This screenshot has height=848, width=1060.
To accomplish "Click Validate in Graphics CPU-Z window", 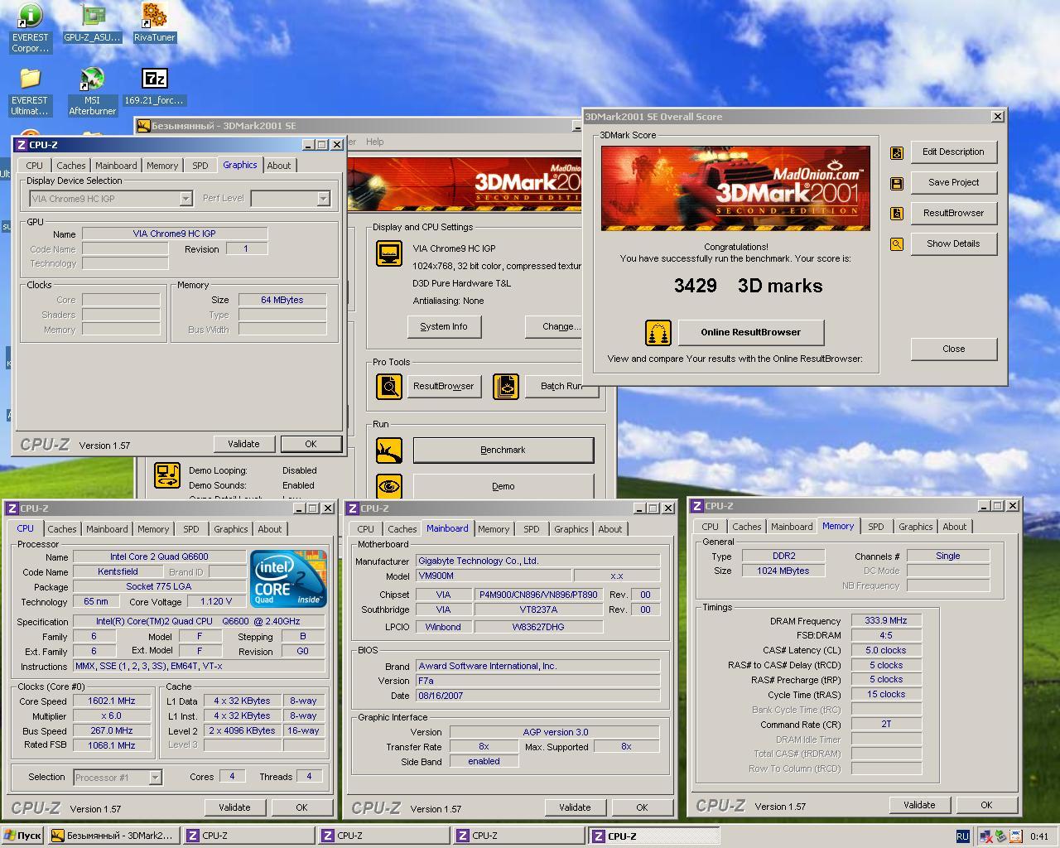I will click(x=243, y=445).
